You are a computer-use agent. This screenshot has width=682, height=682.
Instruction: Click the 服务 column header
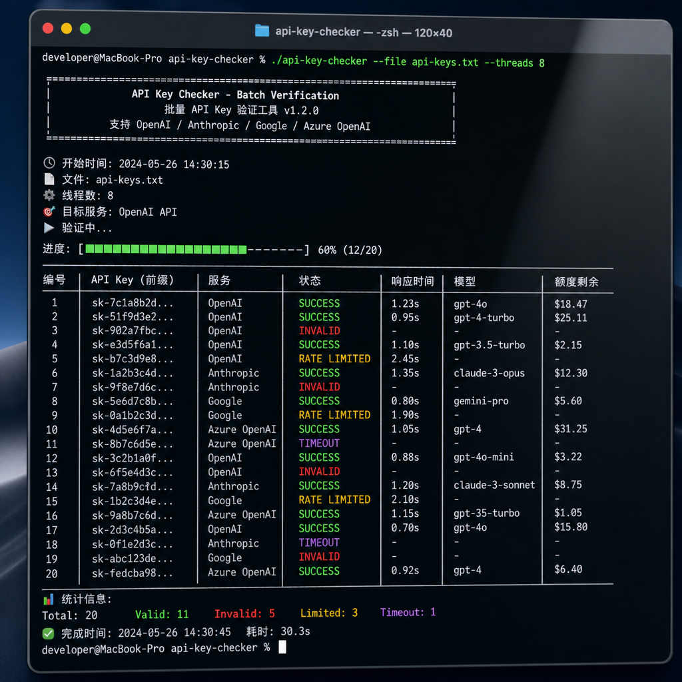click(x=219, y=280)
